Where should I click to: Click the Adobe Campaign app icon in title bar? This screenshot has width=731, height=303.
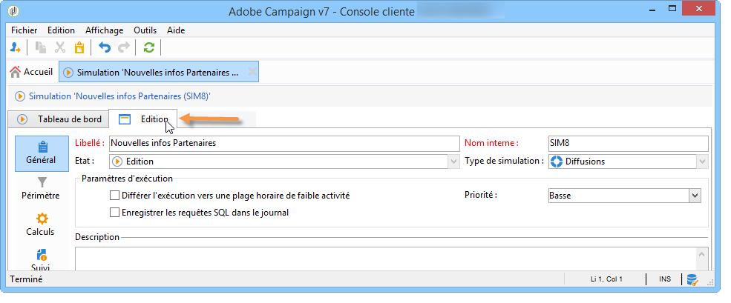click(x=14, y=10)
